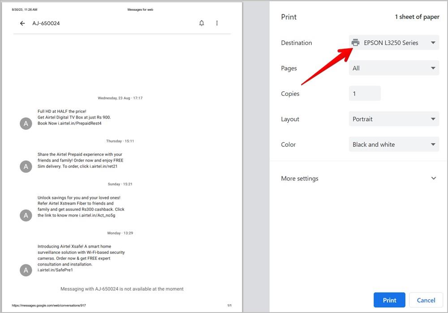Click the Unlock savings for you message
The width and height of the screenshot is (448, 313).
click(81, 206)
